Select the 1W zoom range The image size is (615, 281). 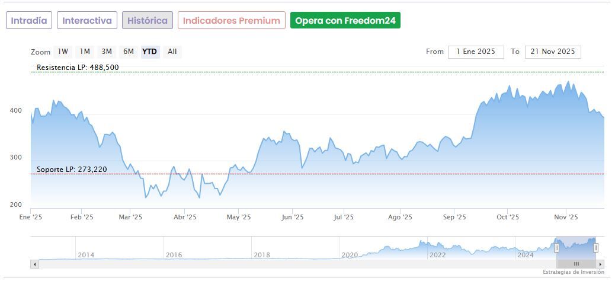coord(63,52)
